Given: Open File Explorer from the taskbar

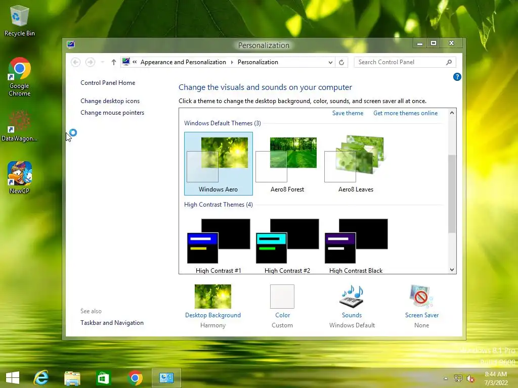Looking at the screenshot, I should [72, 378].
